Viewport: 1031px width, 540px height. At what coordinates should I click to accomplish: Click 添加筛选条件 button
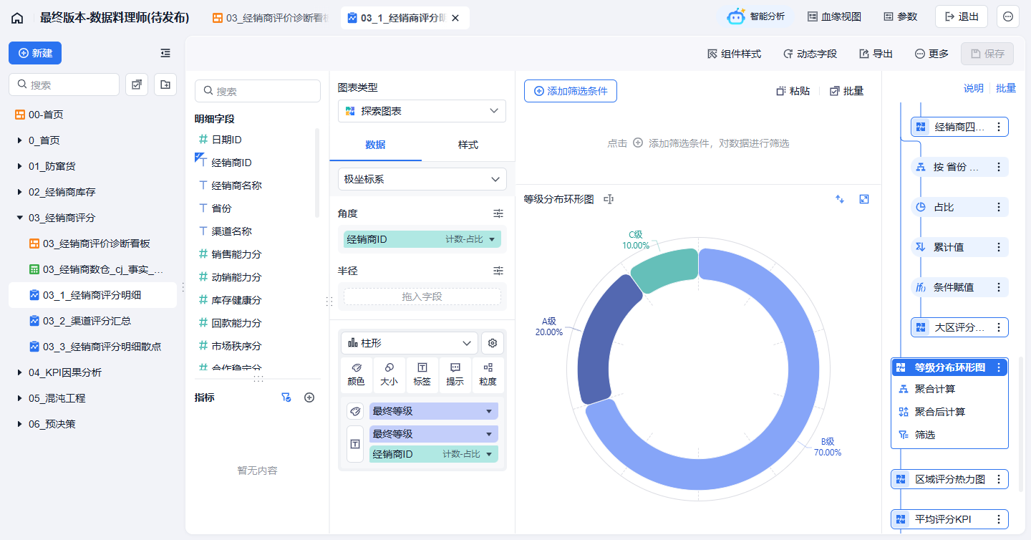coord(571,91)
